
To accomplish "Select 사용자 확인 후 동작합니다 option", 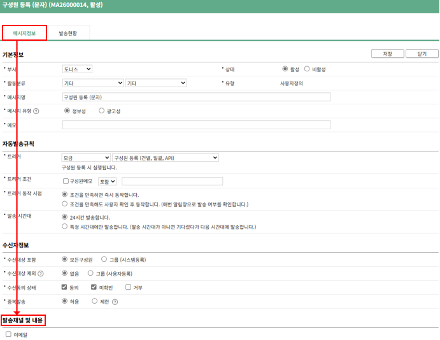I will [64, 204].
